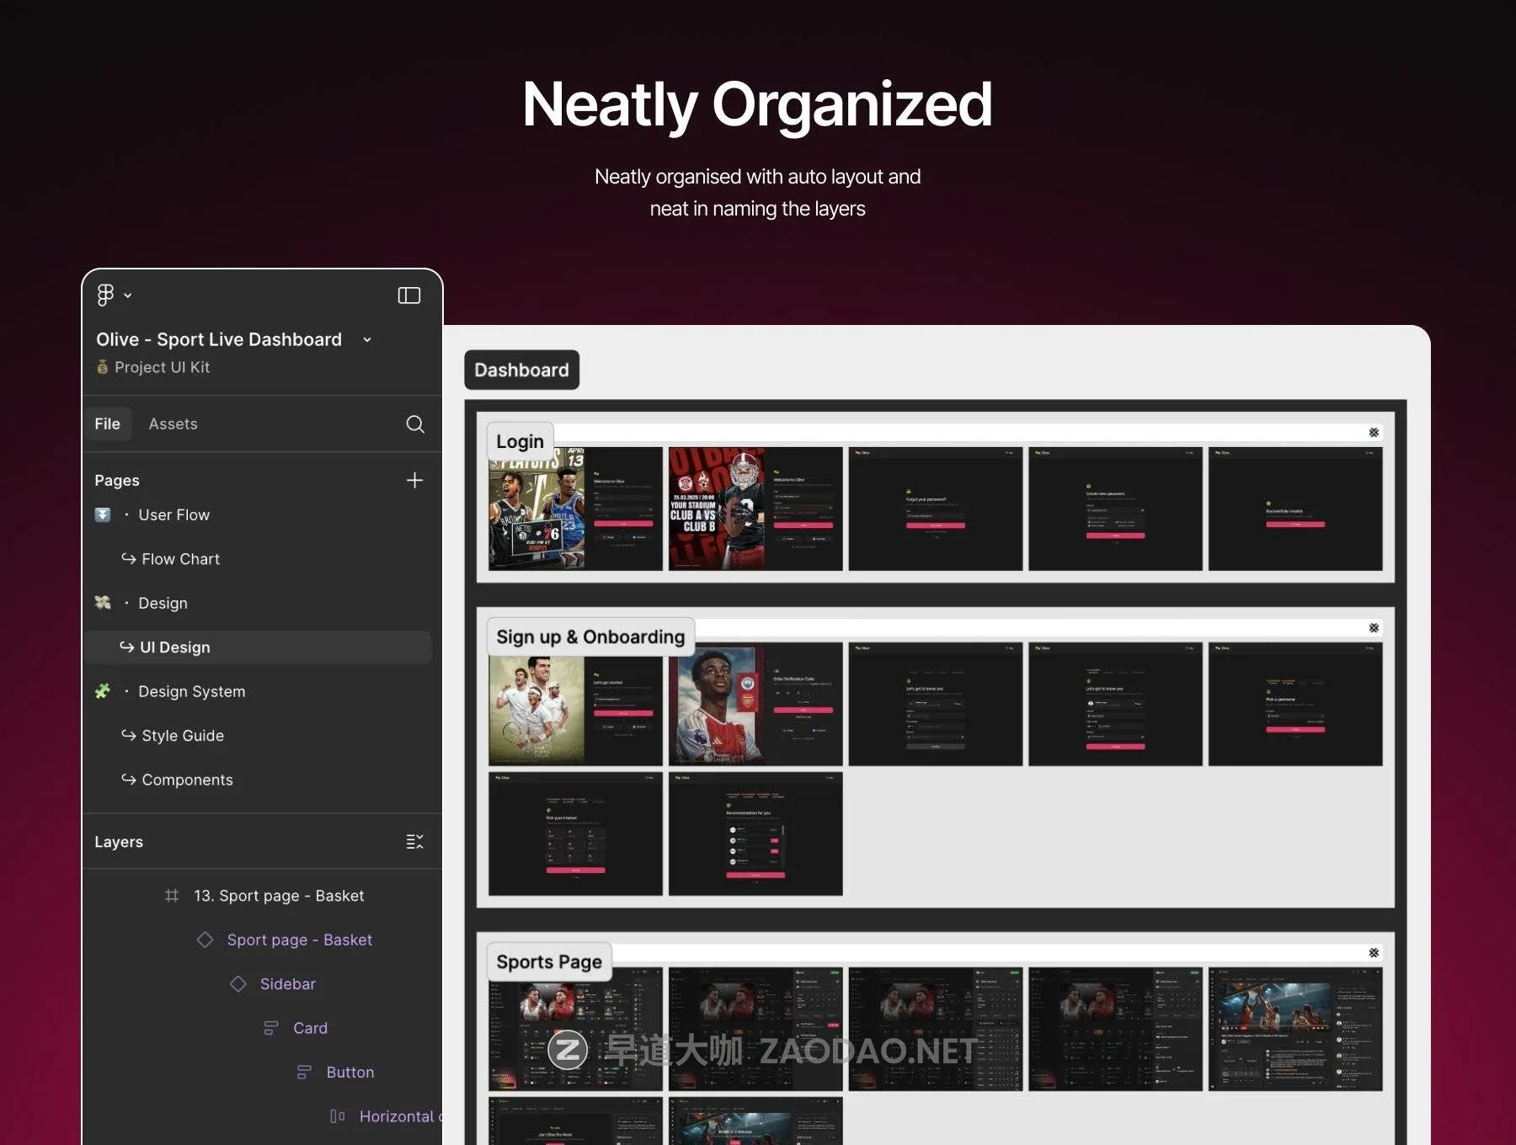Open the Components page
Image resolution: width=1516 pixels, height=1145 pixels.
[x=187, y=780]
